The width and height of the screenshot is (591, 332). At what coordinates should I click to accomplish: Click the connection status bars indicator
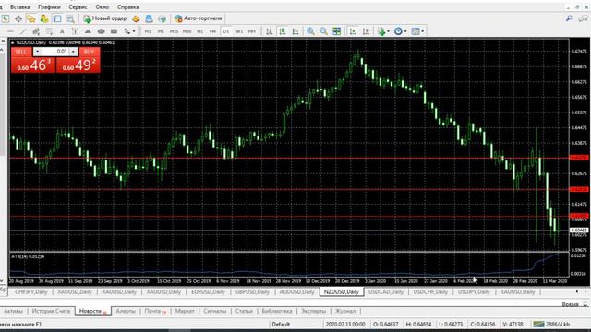539,324
